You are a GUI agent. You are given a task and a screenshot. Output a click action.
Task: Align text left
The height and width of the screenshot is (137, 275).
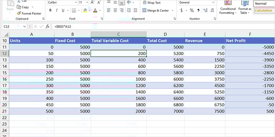click(109, 10)
